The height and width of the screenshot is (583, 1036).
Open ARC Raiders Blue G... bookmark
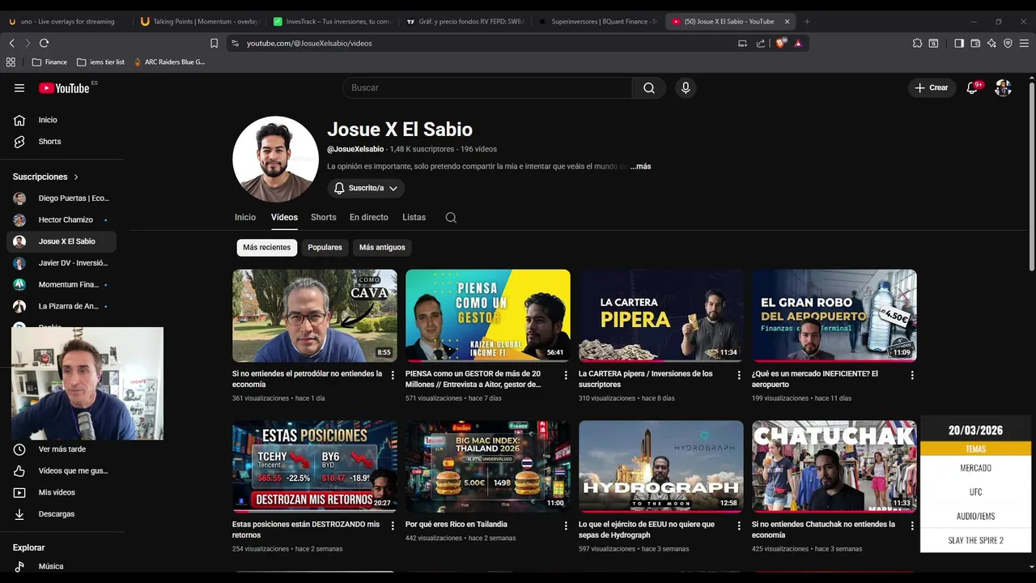[x=169, y=62]
